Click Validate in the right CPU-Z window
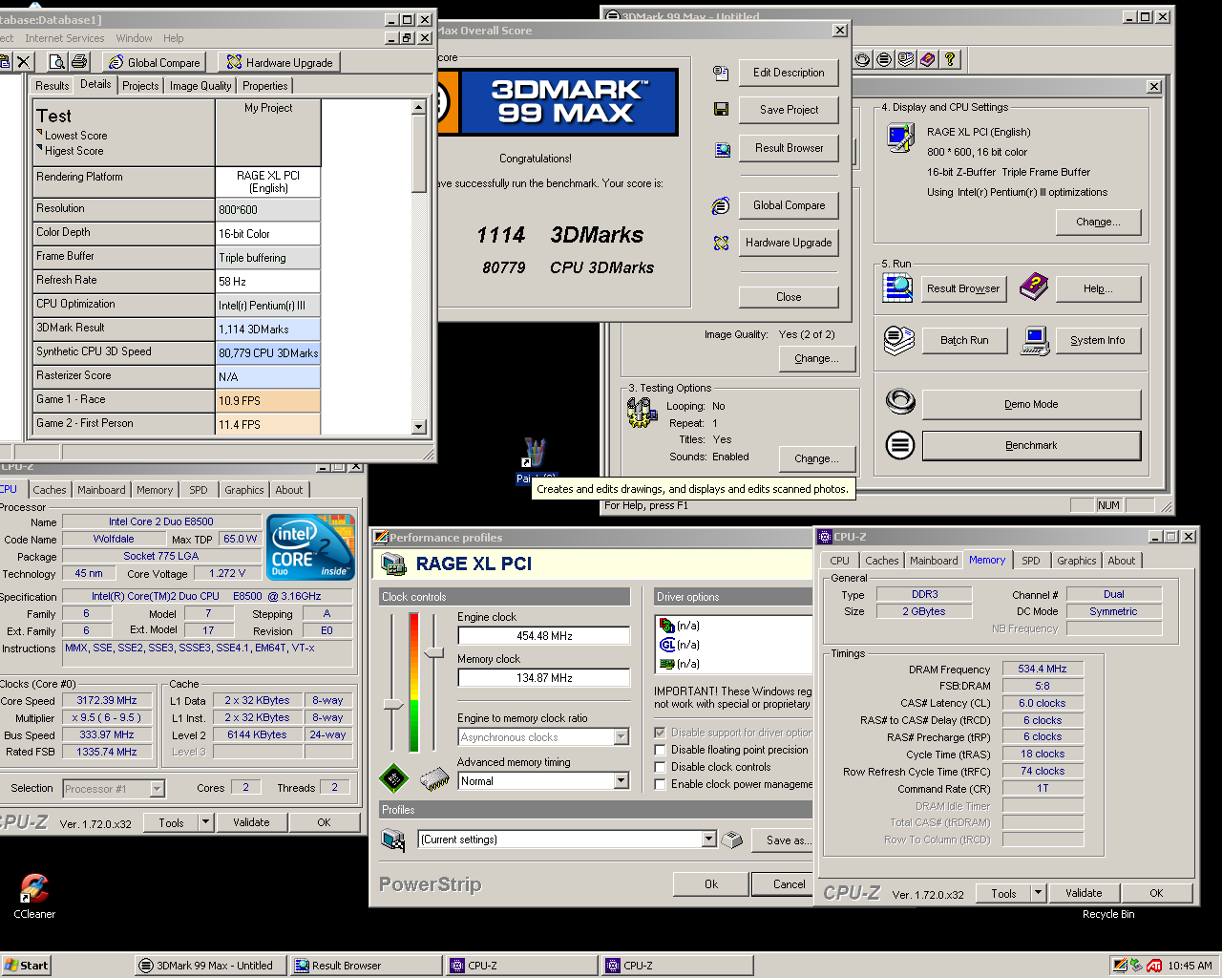The height and width of the screenshot is (978, 1222). click(x=1084, y=894)
